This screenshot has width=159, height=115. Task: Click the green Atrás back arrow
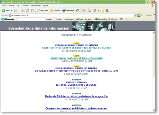tap(3, 10)
